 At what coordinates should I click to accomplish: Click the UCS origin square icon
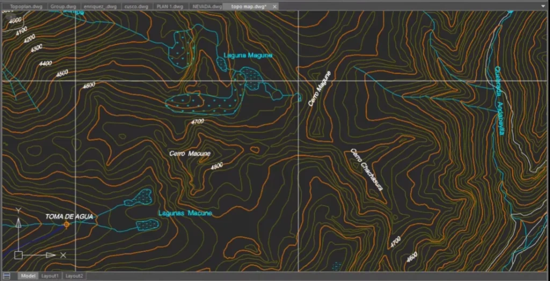pyautogui.click(x=18, y=255)
